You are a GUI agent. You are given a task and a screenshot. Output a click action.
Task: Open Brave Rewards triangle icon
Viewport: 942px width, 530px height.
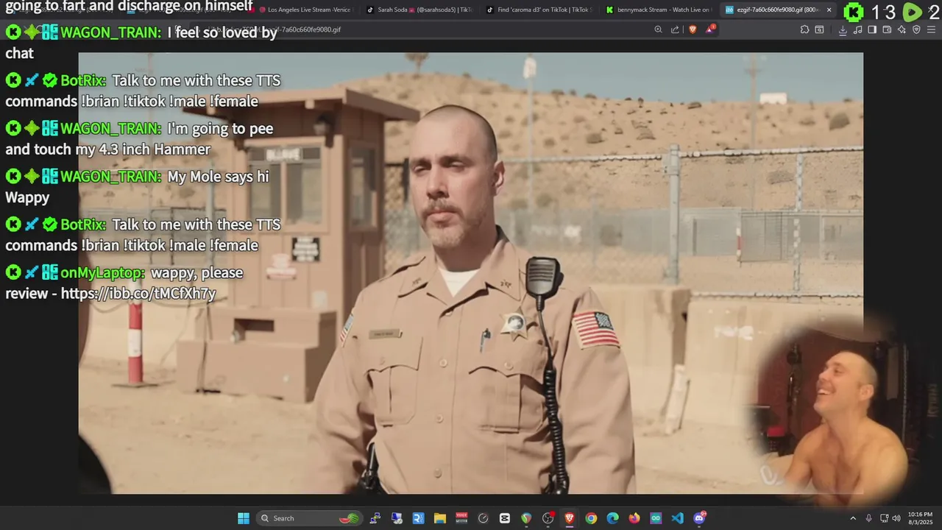710,29
